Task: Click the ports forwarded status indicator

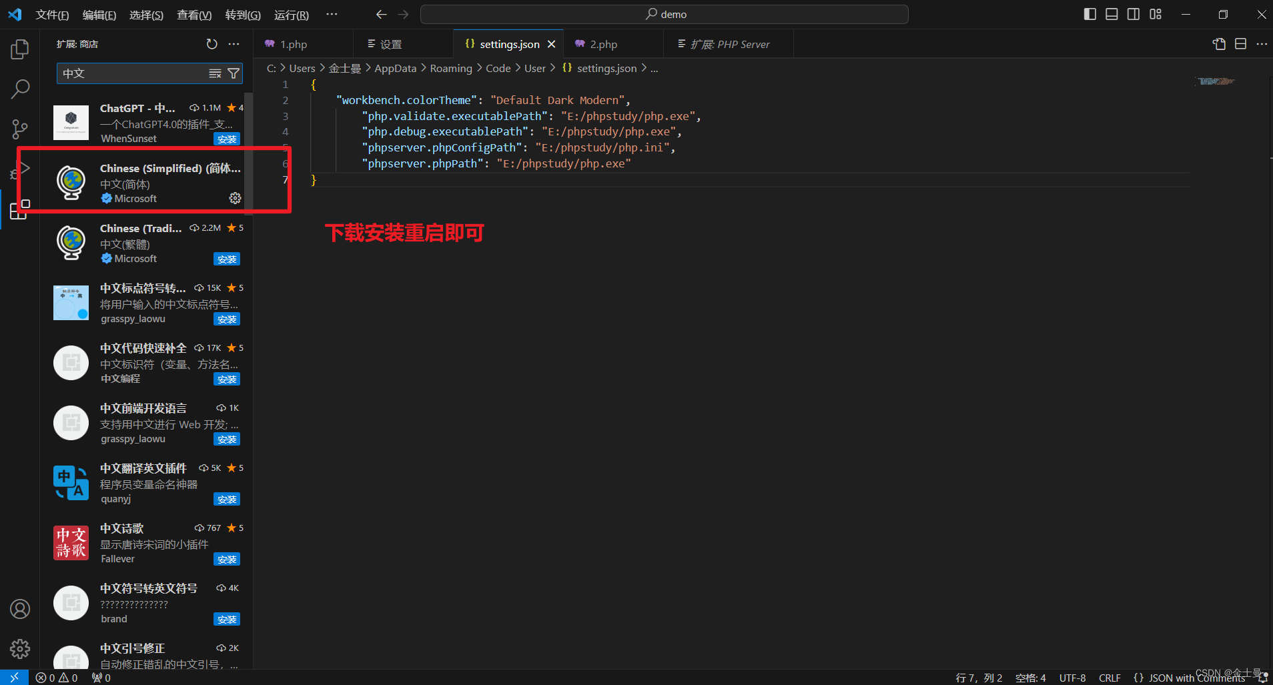Action: (x=101, y=678)
